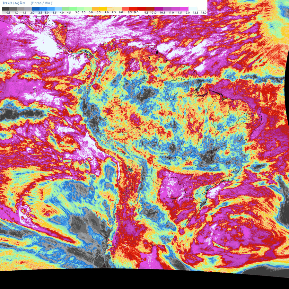Select the darkest gray swatch above 0.5
The height and width of the screenshot is (289, 289).
coord(5,9)
